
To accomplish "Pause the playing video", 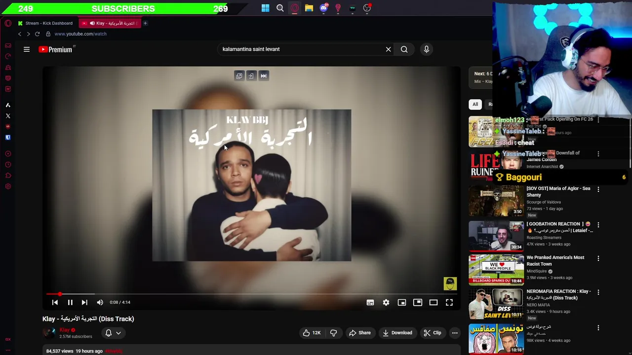I will 70,302.
